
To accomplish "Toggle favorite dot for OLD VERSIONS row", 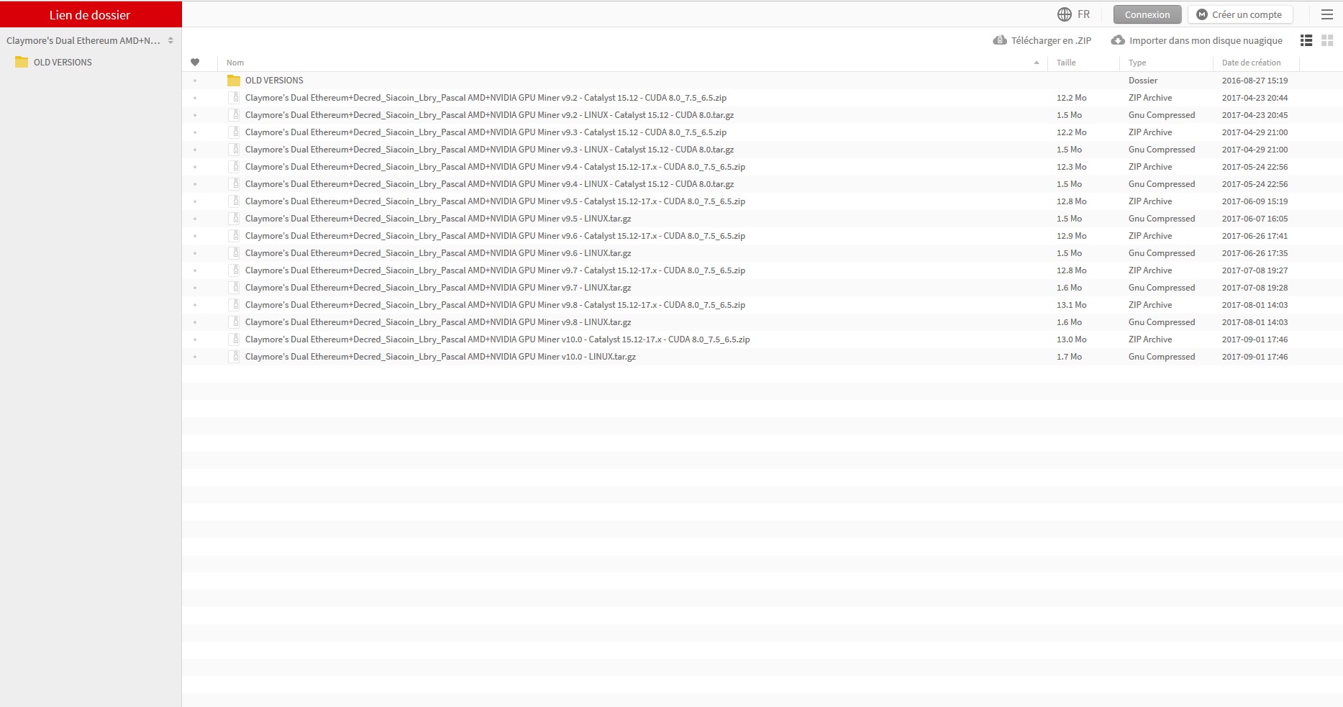I will click(195, 81).
